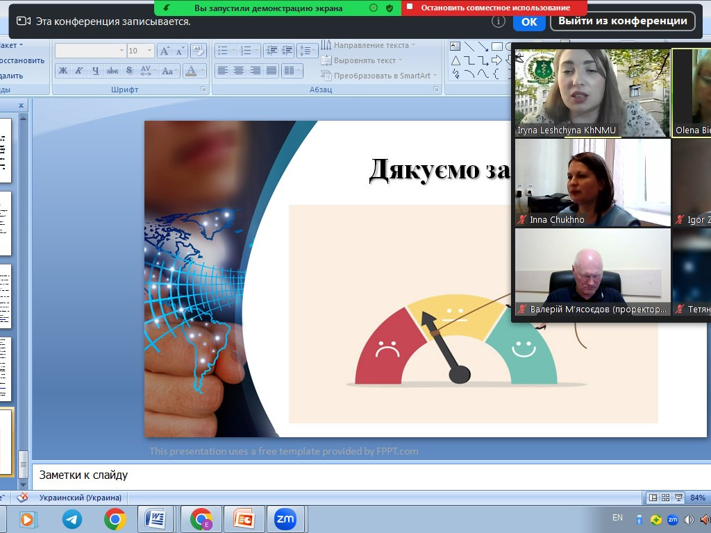Open the font color dropdown arrow

pos(202,71)
